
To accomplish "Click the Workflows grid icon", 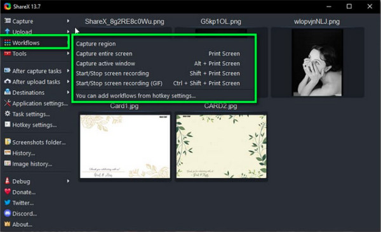I will pyautogui.click(x=8, y=42).
